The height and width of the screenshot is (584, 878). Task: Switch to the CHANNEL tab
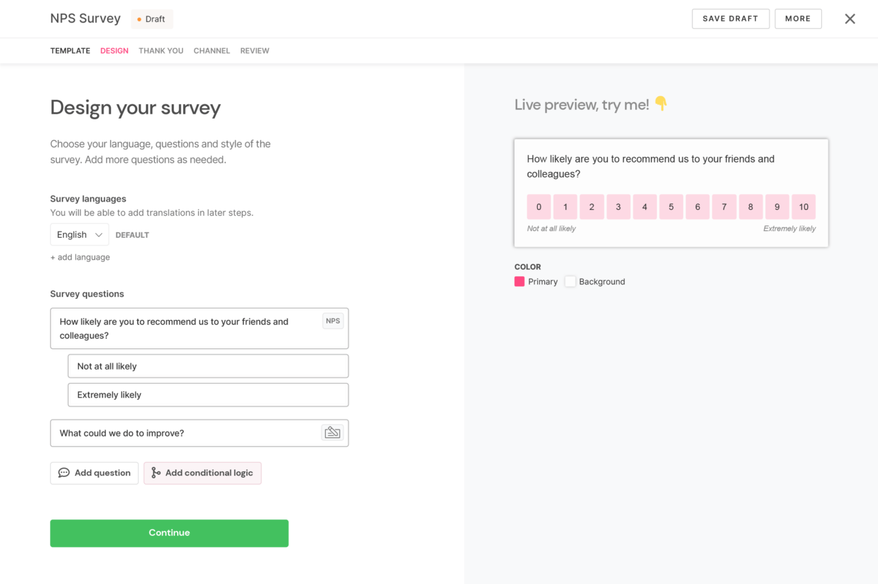211,50
